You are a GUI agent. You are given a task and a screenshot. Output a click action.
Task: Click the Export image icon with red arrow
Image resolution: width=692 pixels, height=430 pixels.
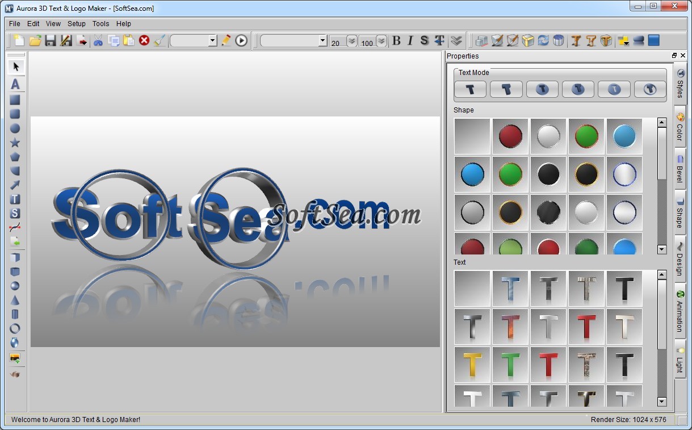click(82, 40)
